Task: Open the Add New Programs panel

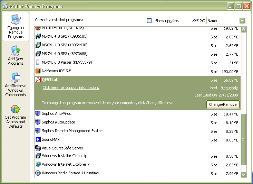Action: [16, 51]
